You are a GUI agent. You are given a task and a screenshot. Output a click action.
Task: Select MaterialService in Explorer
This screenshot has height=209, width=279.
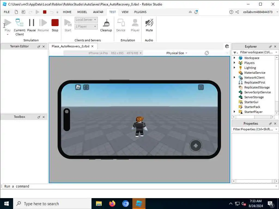255,72
